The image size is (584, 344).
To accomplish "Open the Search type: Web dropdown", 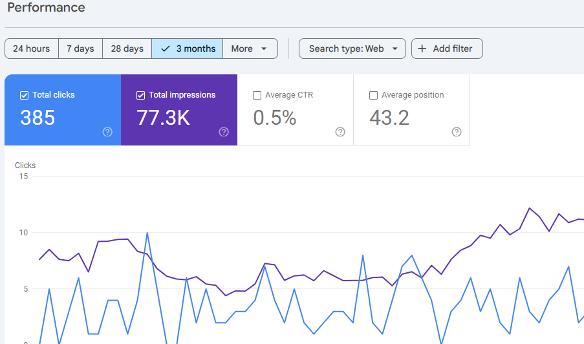I will (x=352, y=48).
